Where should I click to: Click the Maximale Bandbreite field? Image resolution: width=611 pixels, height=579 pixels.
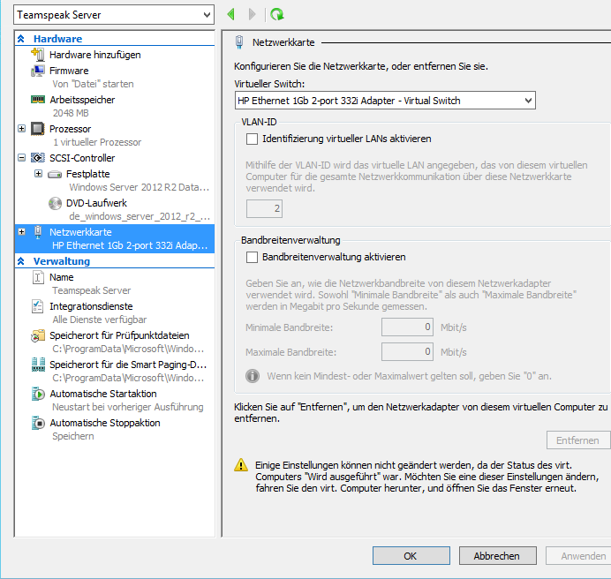pyautogui.click(x=407, y=351)
